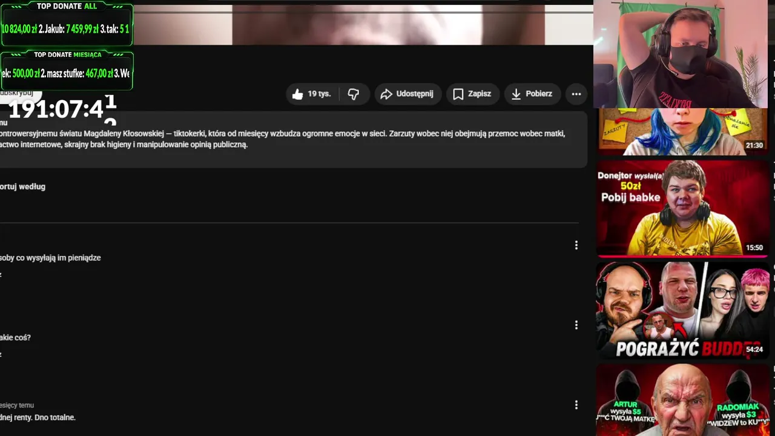Viewport: 775px width, 436px height.
Task: Click the comment 'soby co wysyłają im pieniądze'
Action: [50, 257]
